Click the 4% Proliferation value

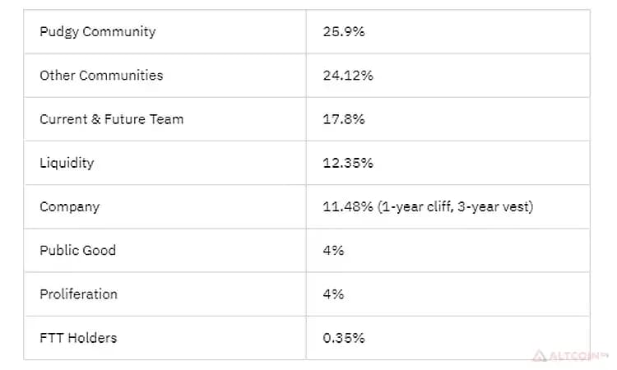pos(333,294)
